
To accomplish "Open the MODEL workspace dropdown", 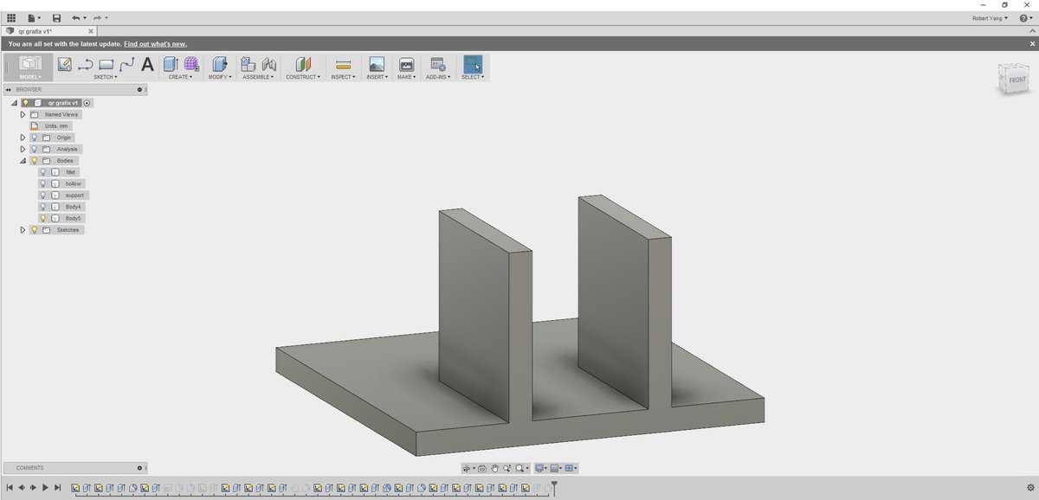I will click(x=30, y=76).
